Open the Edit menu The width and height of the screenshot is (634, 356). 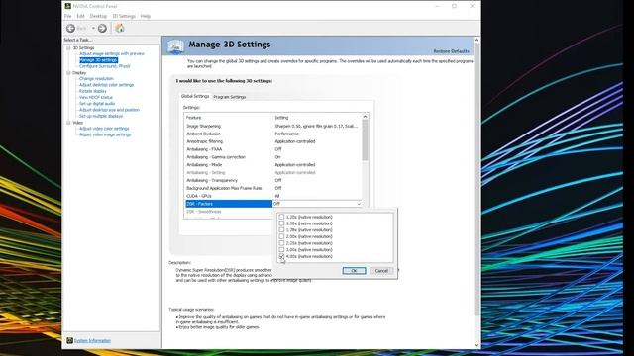pos(81,16)
